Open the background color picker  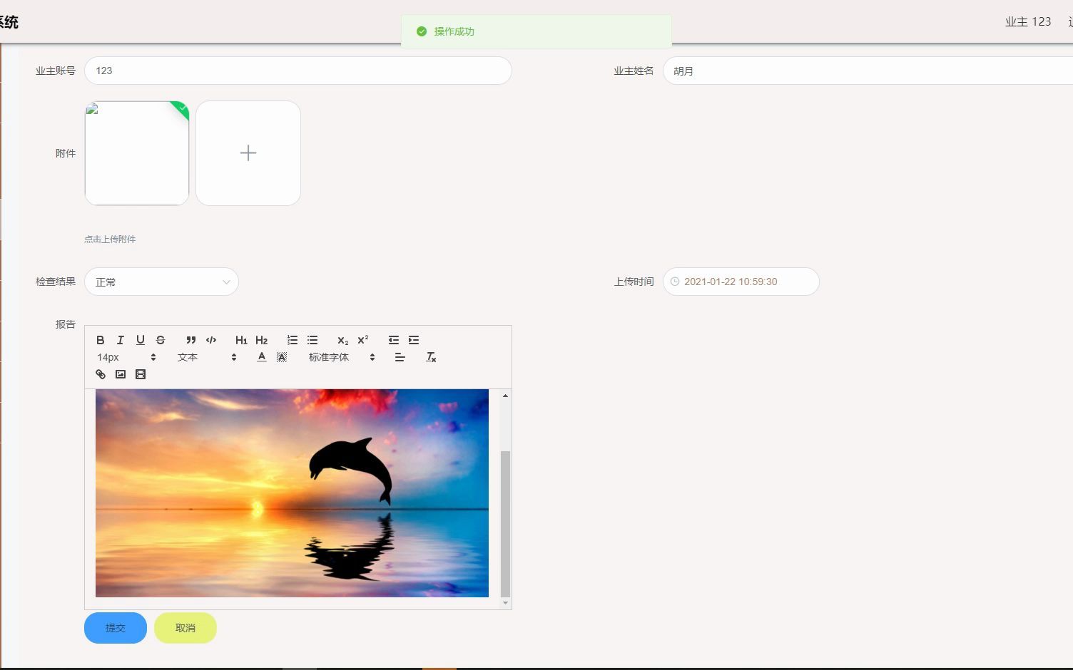[282, 357]
